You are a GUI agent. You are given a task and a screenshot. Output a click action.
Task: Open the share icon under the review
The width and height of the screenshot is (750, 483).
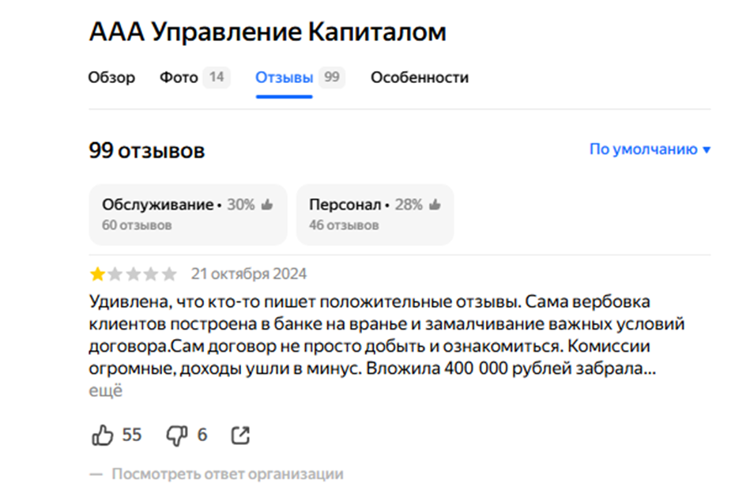(239, 434)
